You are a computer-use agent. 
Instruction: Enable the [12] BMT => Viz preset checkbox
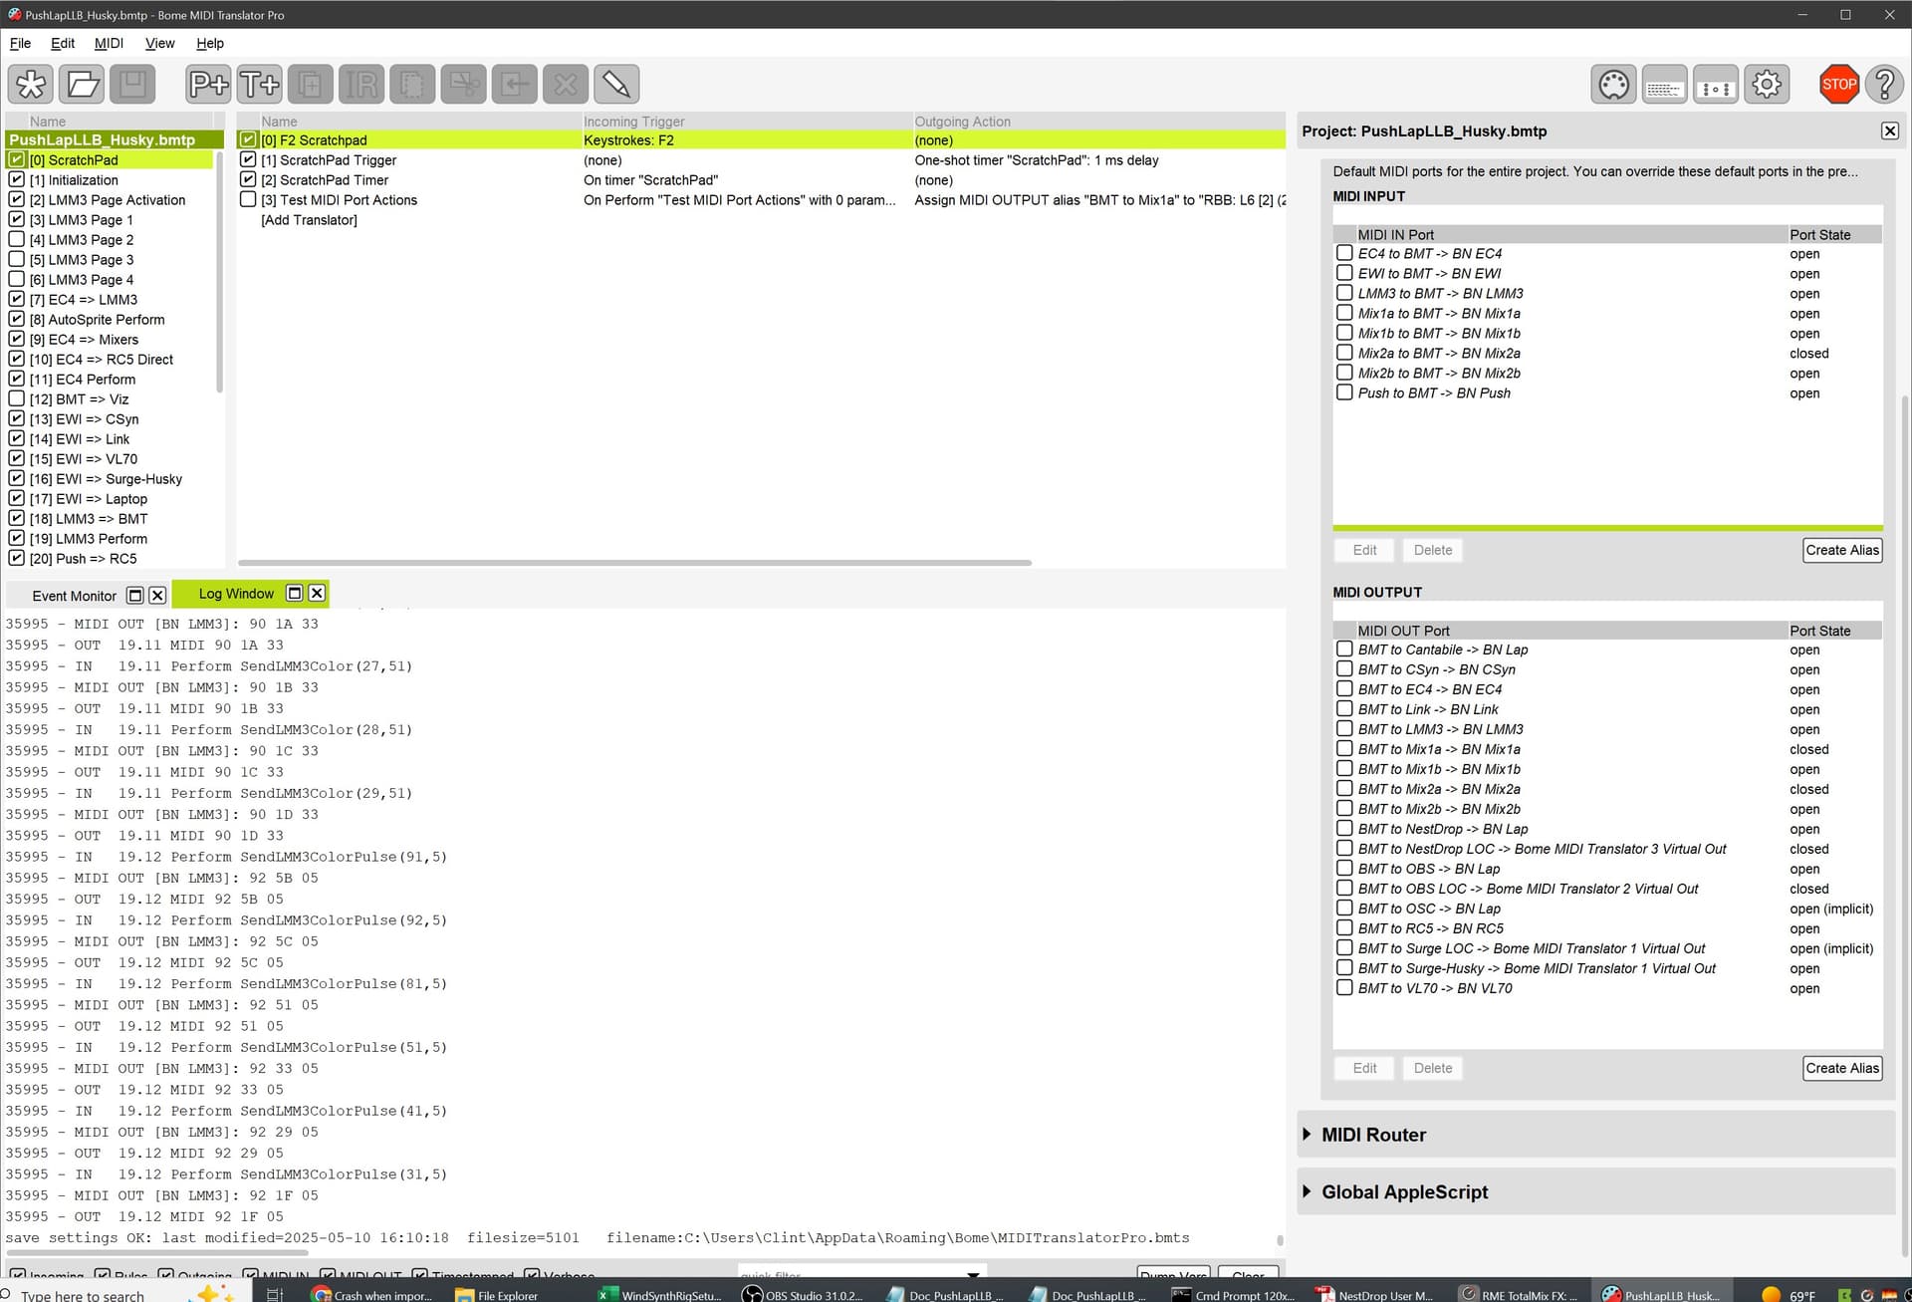tap(17, 398)
